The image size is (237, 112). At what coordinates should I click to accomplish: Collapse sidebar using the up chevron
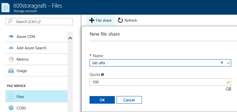[x=70, y=38]
